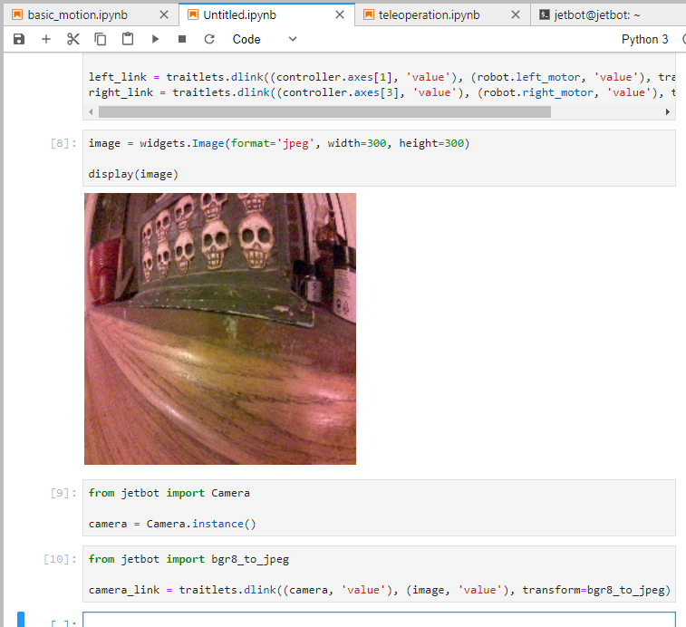Screen dimensions: 686x627
Task: Save the notebook with the disk icon
Action: point(19,39)
